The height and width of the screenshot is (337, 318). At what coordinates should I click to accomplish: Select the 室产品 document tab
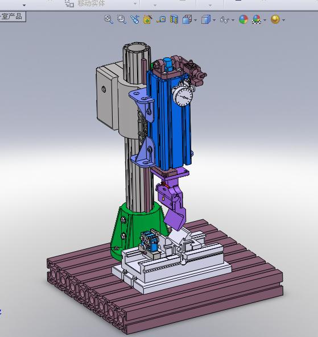13,16
